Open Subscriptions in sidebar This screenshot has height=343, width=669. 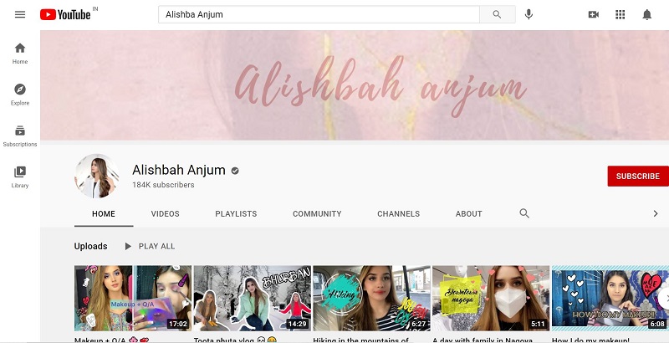[20, 136]
